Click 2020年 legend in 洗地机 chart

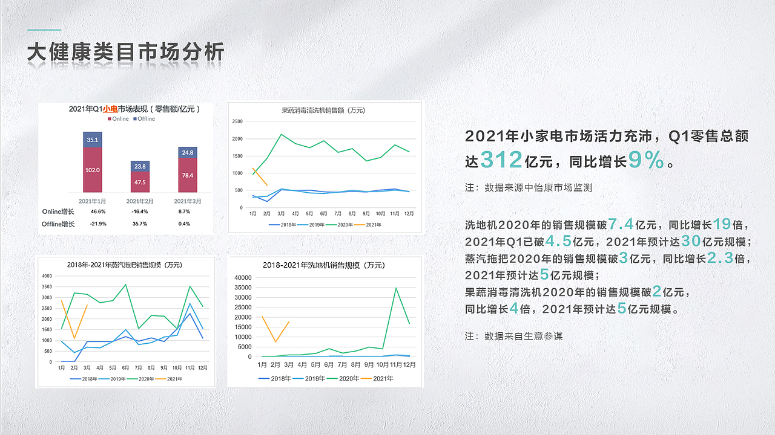tap(343, 379)
